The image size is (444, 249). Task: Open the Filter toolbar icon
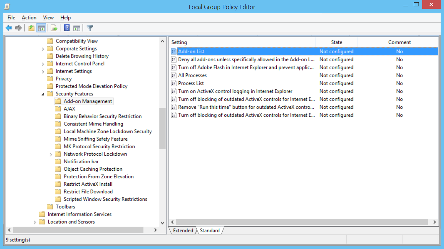tap(90, 28)
